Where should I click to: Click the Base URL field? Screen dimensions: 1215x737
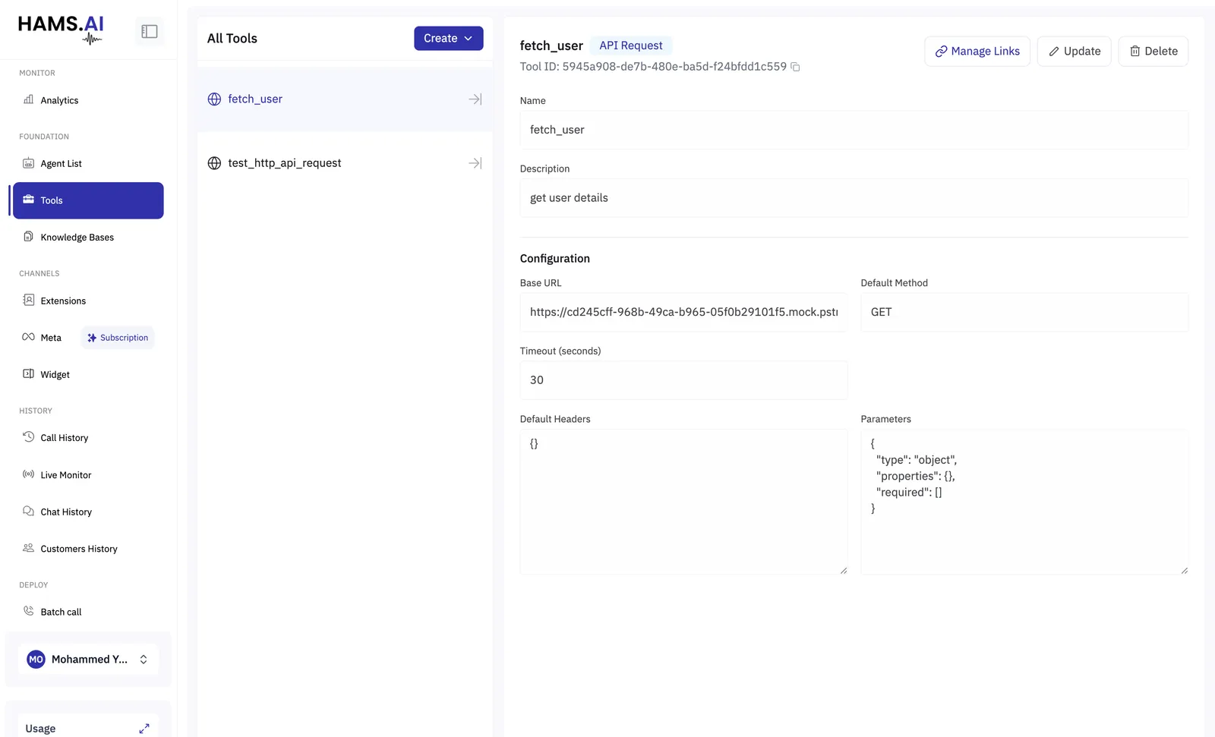point(683,312)
